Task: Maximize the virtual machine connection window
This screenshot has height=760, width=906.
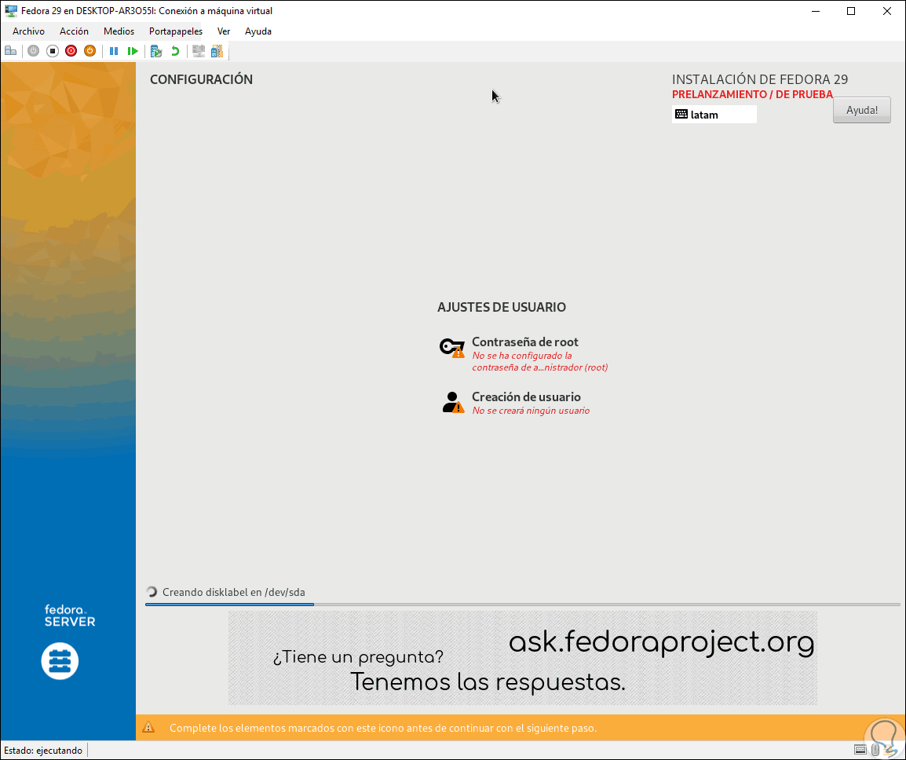Action: [x=851, y=11]
